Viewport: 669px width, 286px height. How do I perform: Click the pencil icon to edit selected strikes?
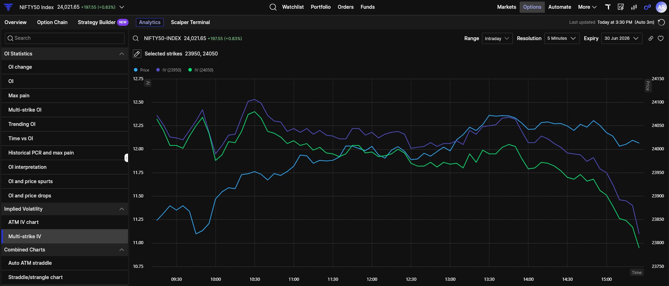tap(137, 54)
